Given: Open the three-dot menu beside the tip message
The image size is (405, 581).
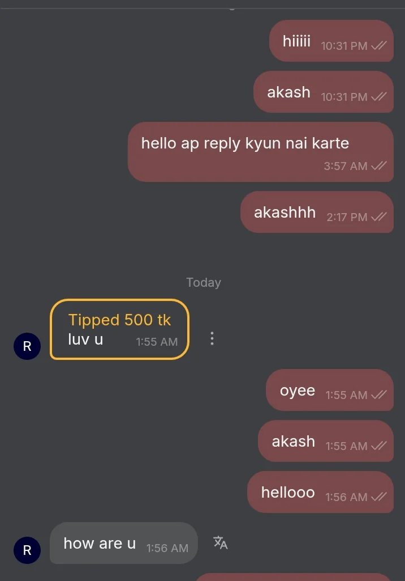Looking at the screenshot, I should (212, 338).
